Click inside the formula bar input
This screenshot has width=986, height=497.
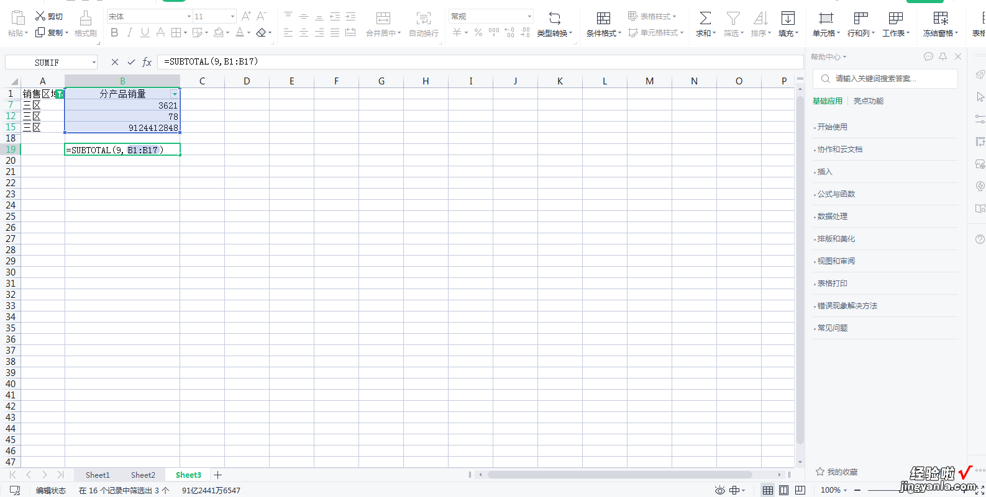point(481,62)
